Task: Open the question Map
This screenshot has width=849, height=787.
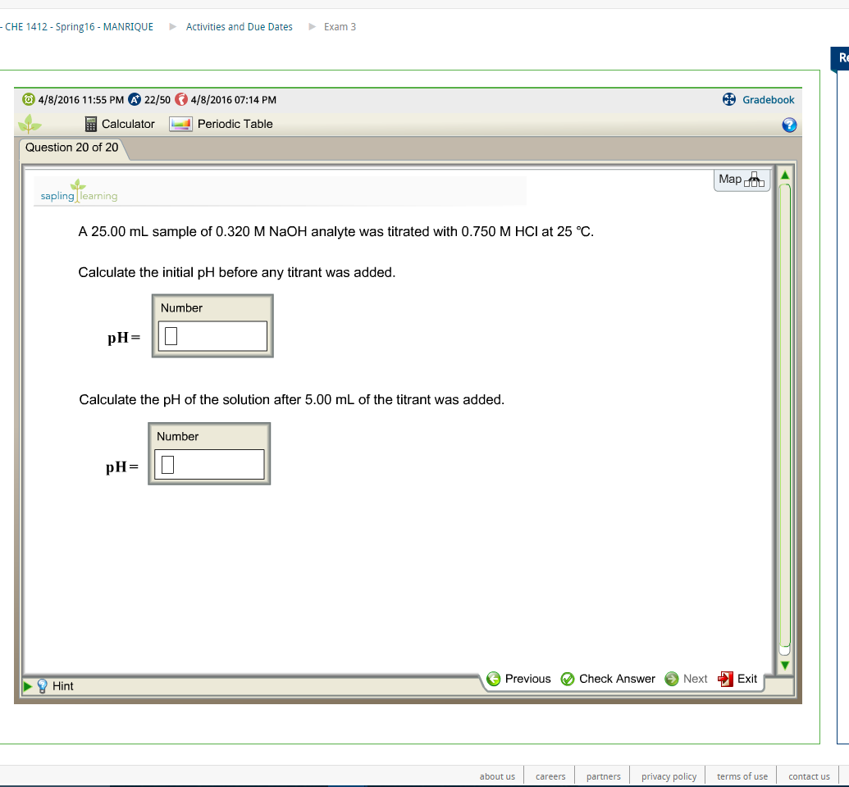Action: pyautogui.click(x=742, y=180)
